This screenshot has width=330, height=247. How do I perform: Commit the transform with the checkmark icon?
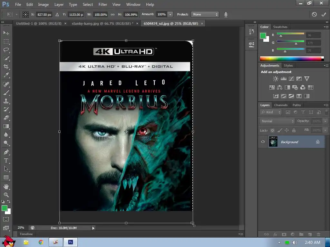pos(324,14)
